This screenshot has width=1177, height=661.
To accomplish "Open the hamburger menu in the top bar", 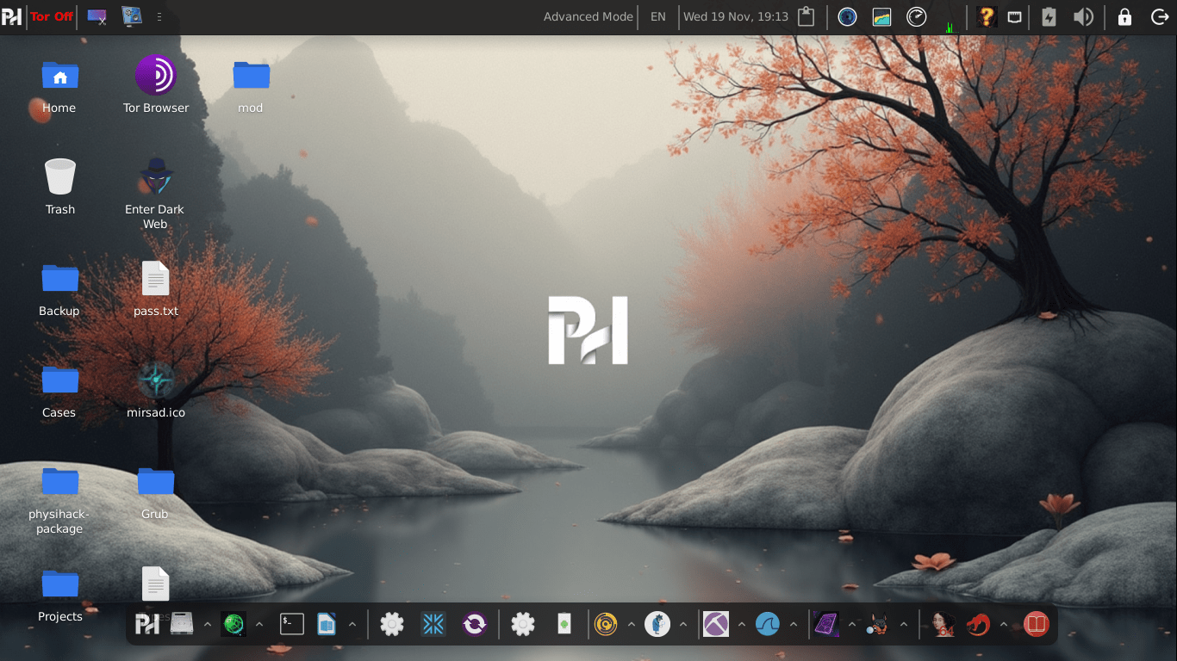I will coord(159,16).
